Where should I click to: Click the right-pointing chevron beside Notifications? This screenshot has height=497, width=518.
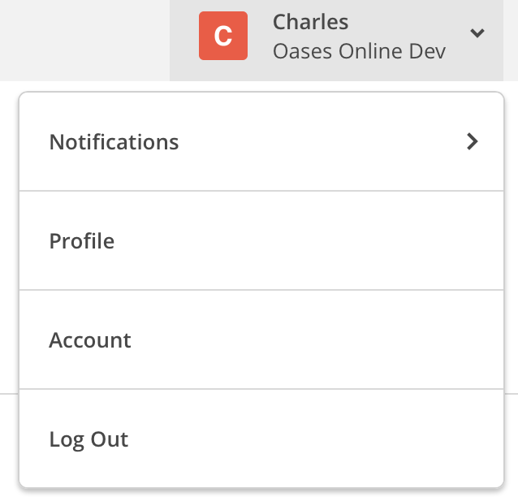[473, 141]
